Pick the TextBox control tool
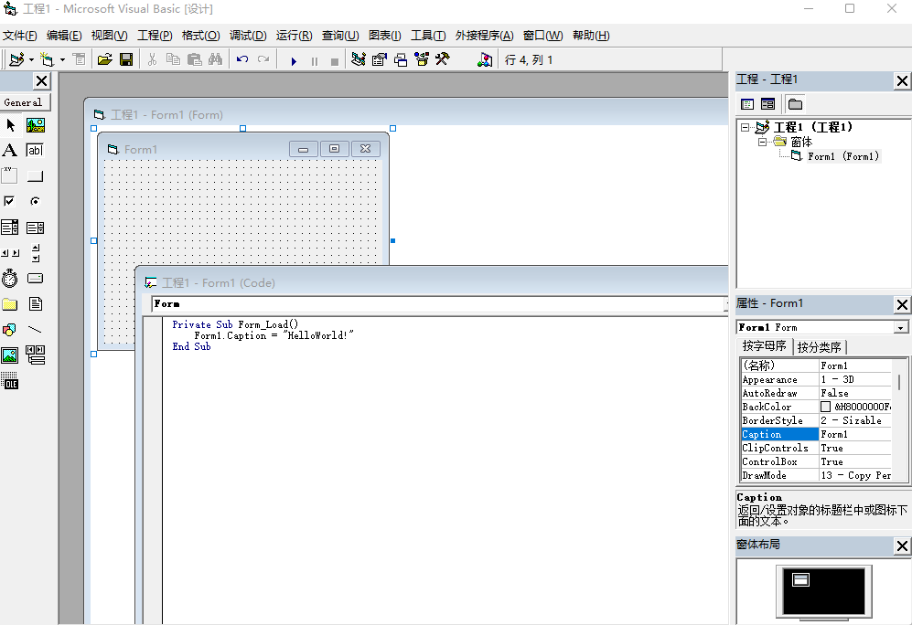 click(x=35, y=151)
